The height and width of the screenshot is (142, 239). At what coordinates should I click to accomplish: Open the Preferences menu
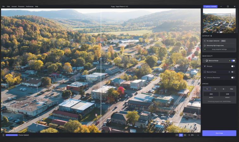(29, 7)
